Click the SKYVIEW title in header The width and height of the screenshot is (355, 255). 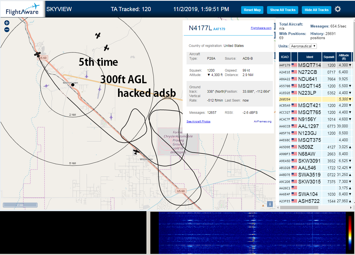(59, 9)
